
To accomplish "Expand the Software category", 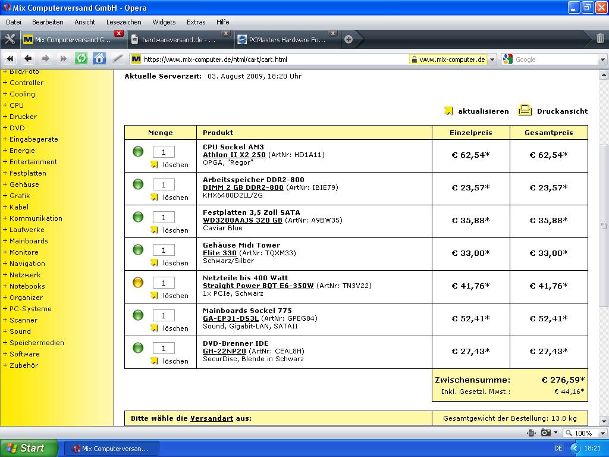I will point(21,354).
